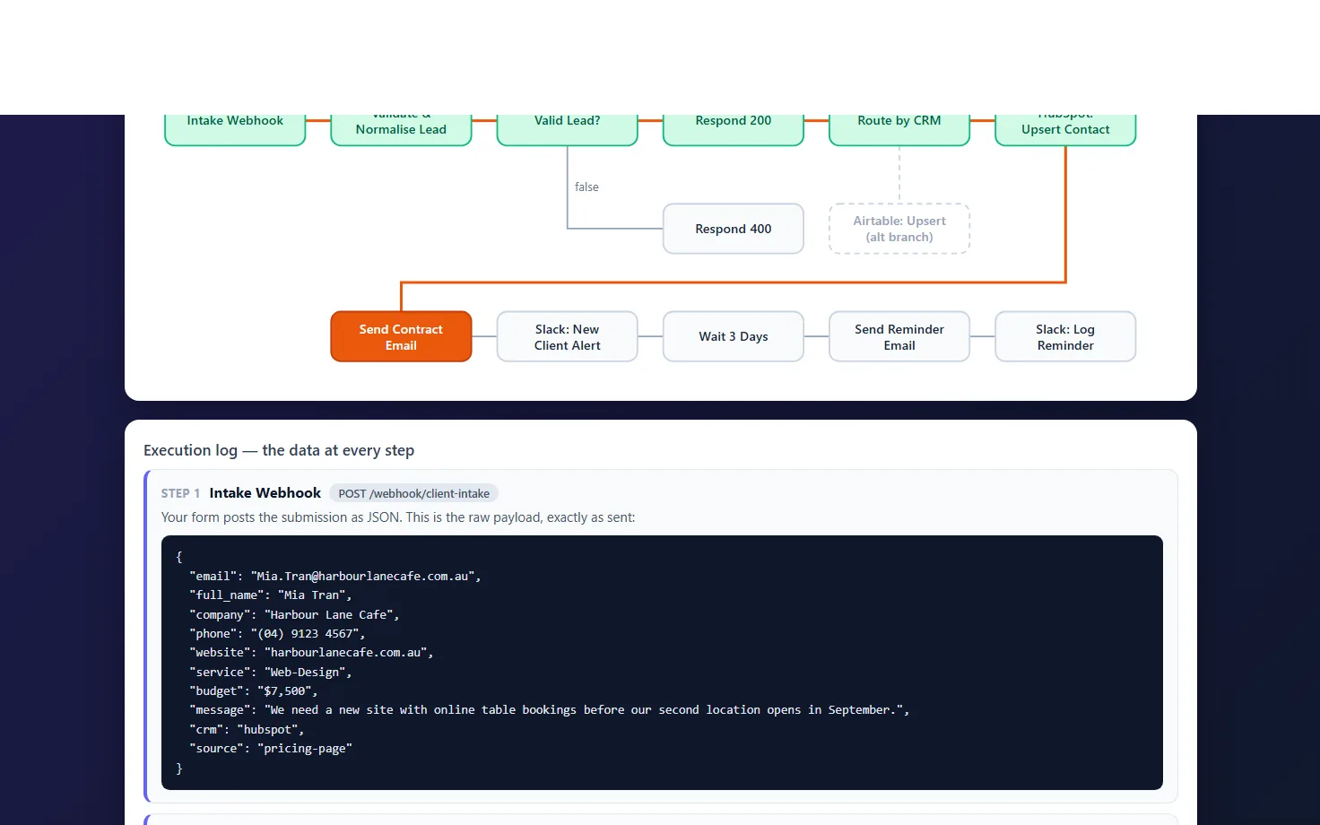Click the Upsert Contact node
The height and width of the screenshot is (825, 1320).
1065,129
